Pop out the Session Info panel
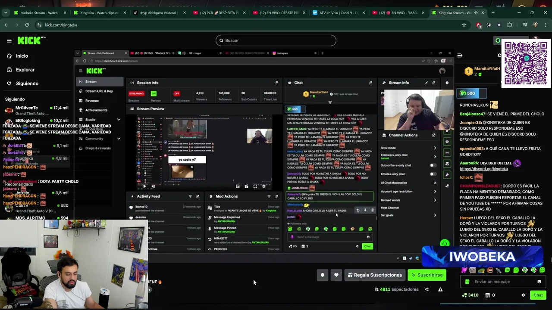 pos(276,83)
